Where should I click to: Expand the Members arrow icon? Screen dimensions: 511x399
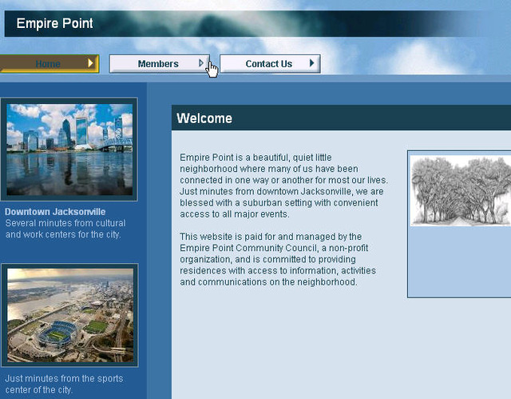201,63
